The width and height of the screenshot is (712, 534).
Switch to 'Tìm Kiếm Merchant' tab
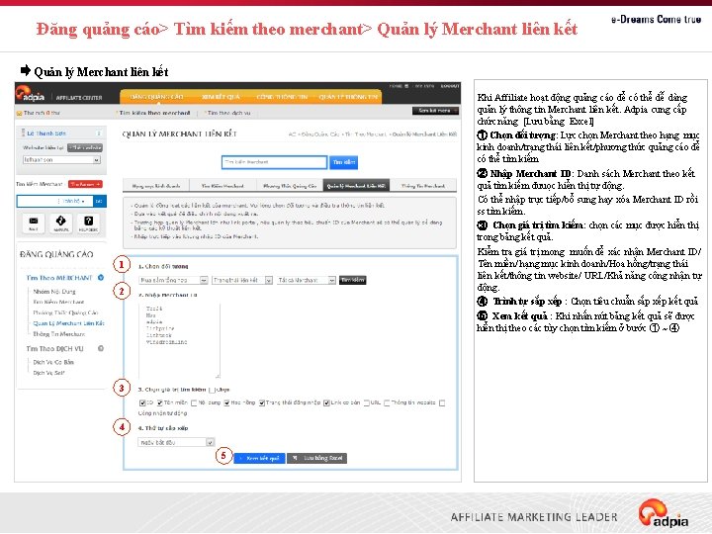(222, 186)
